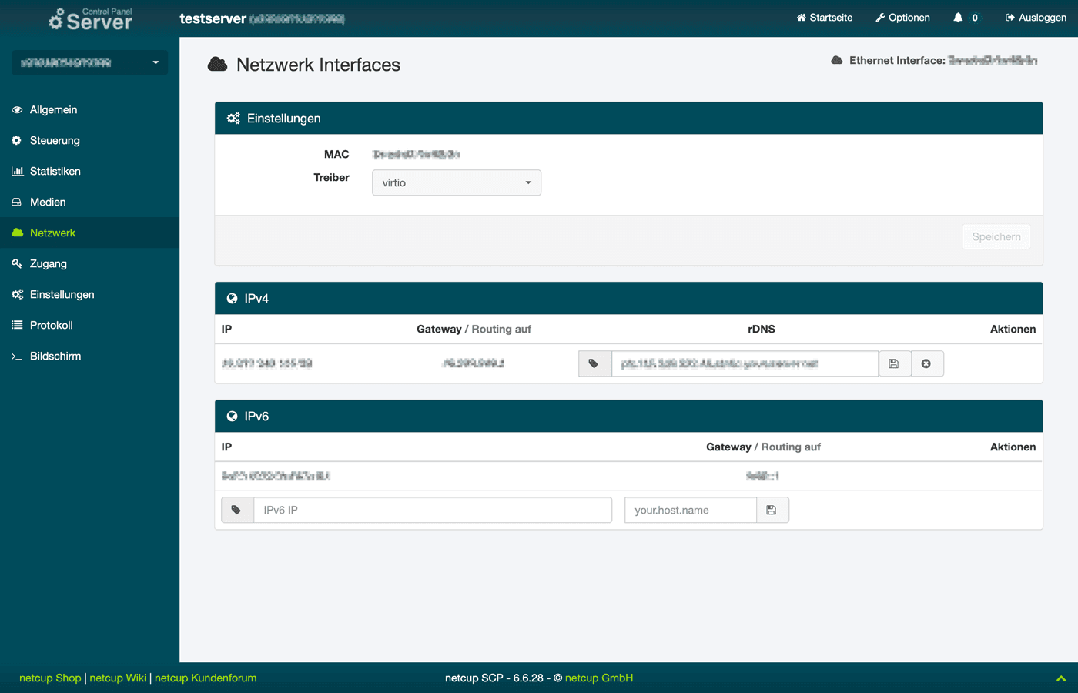Viewport: 1078px width, 693px height.
Task: Go to Statistiken in the sidebar
Action: pyautogui.click(x=55, y=171)
